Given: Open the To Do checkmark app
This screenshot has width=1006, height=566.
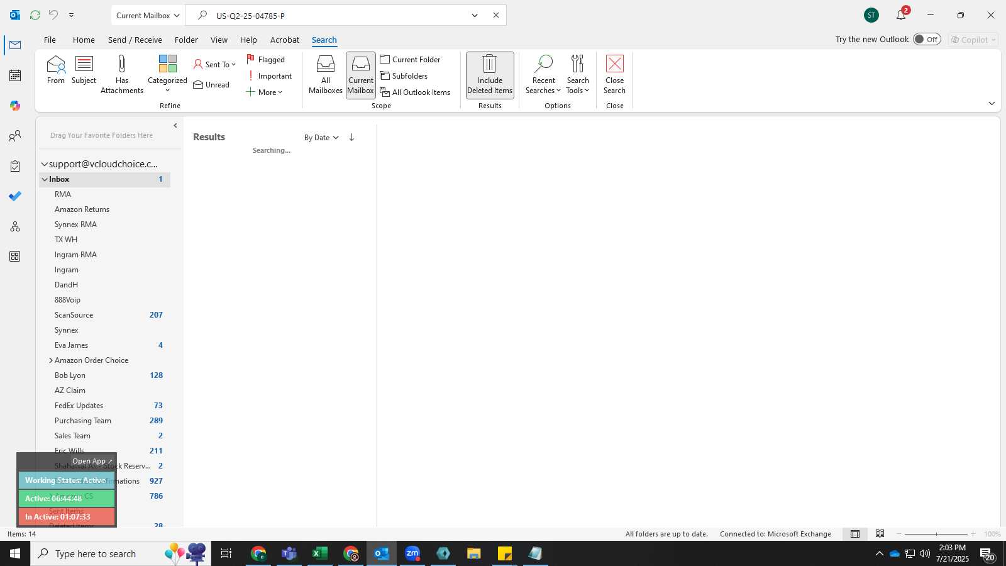Looking at the screenshot, I should [15, 196].
